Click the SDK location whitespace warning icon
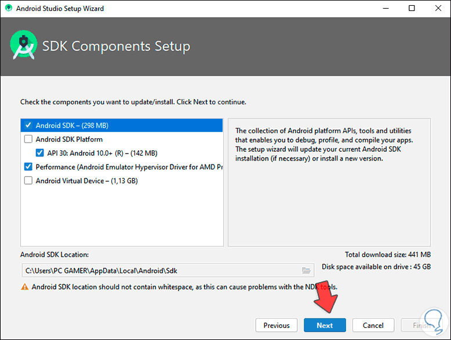Viewport: 451px width, 340px height. 24,287
